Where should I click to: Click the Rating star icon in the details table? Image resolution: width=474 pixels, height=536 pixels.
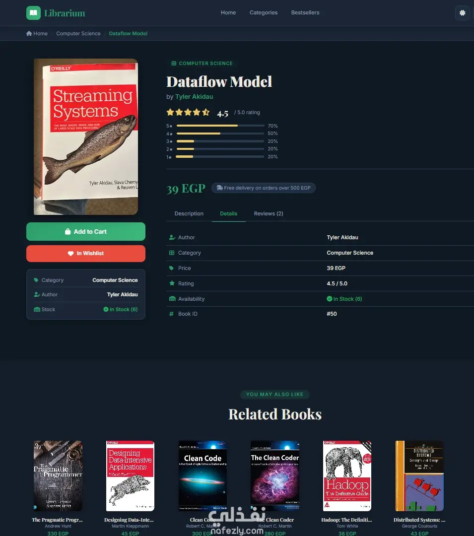(172, 283)
